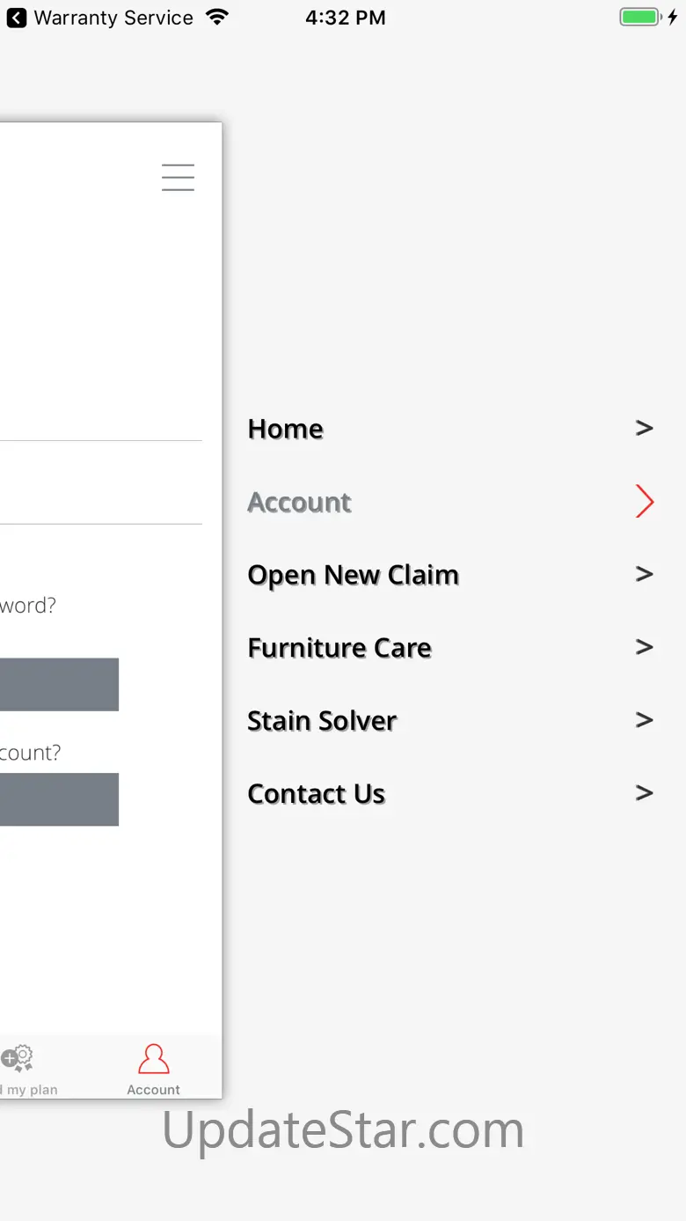Open the Contact Us menu item

tap(317, 794)
